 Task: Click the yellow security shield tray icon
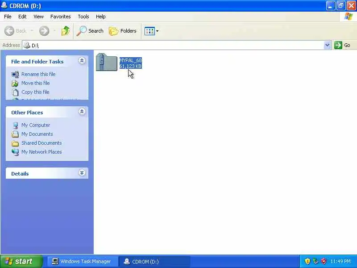pos(307,261)
